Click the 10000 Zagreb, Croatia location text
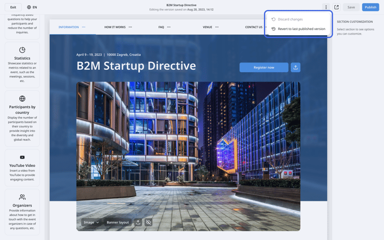 coord(124,55)
